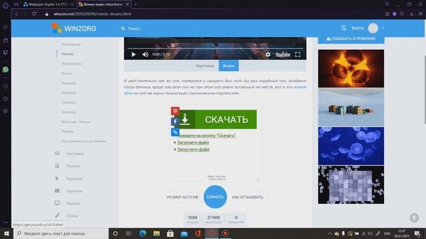This screenshot has height=239, width=426.
Task: Close the Wallpaper Engine tab
Action: pos(72,5)
